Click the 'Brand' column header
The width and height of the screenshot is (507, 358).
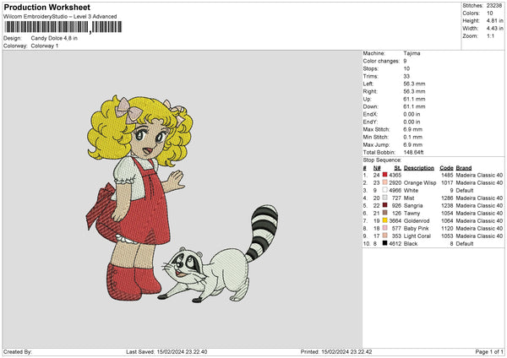pyautogui.click(x=464, y=168)
